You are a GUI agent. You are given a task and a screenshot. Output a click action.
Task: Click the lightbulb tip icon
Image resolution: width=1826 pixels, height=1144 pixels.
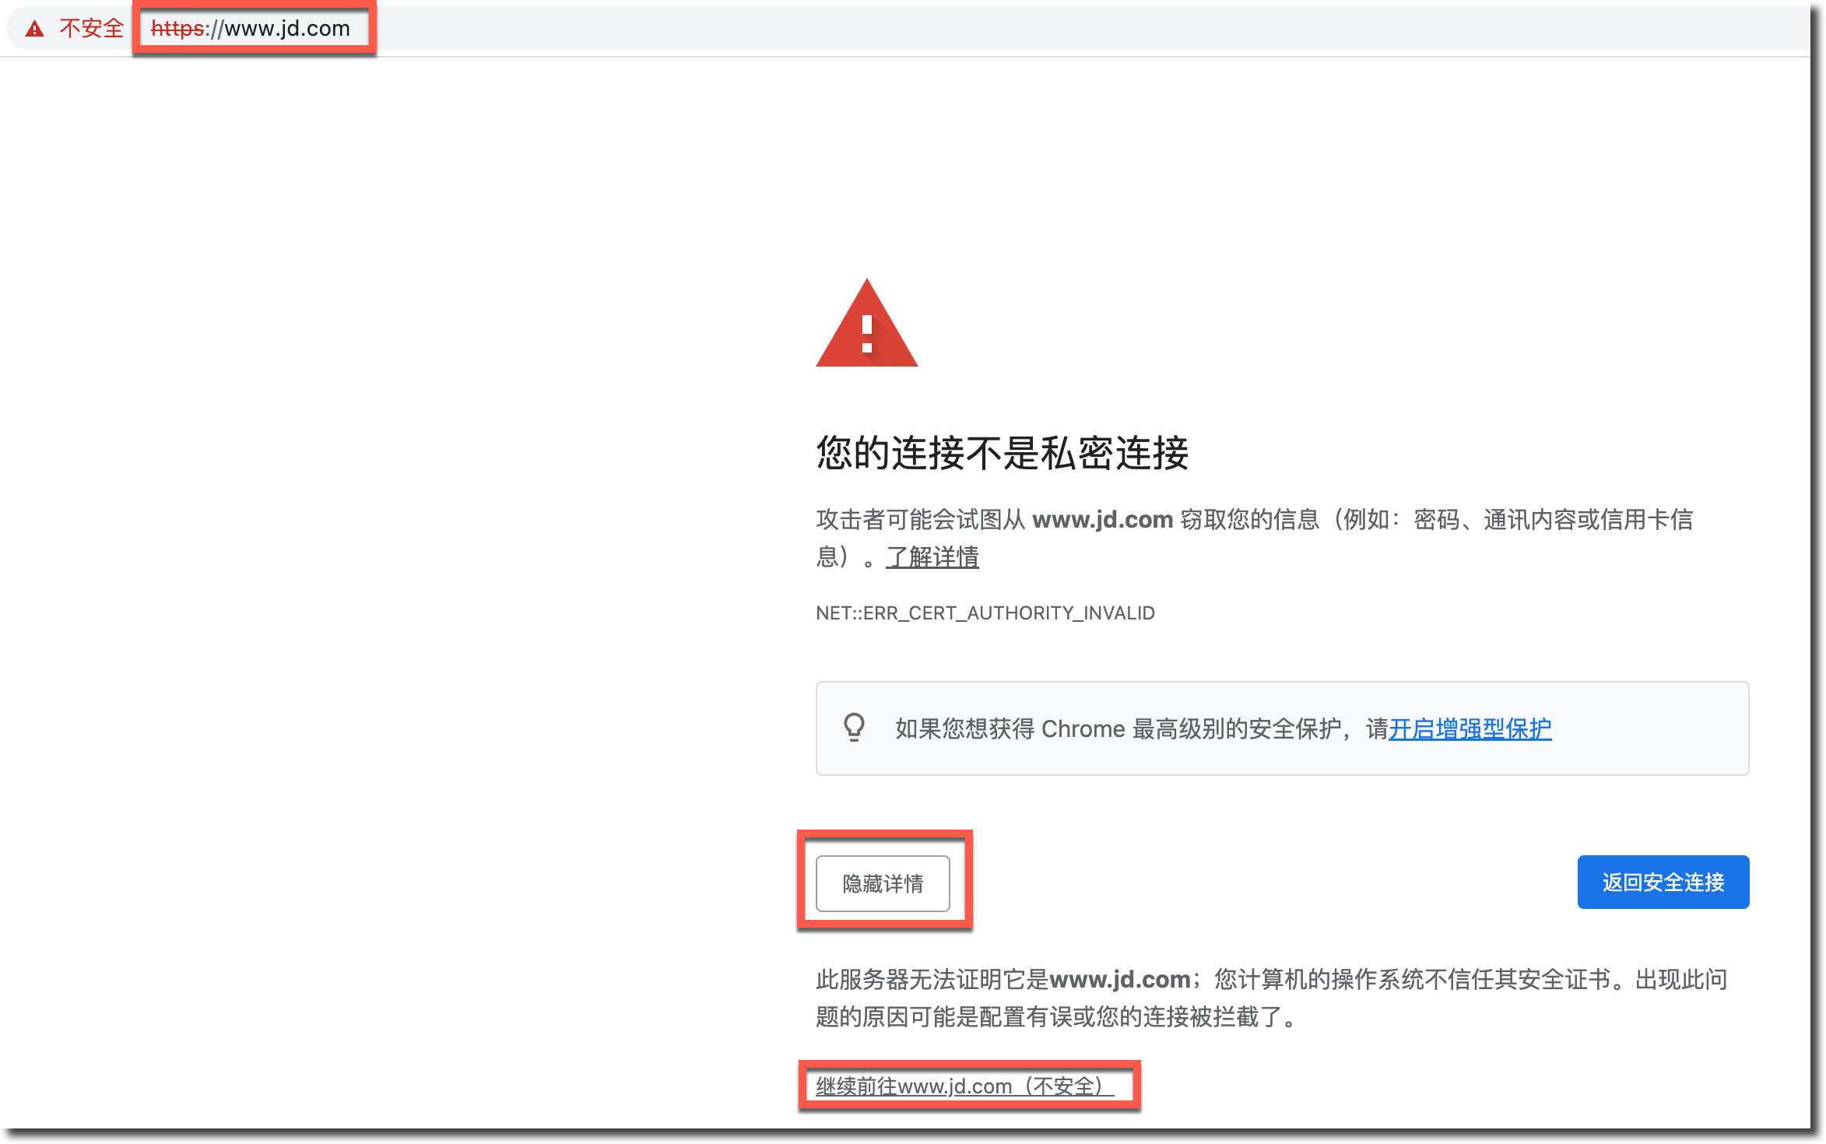854,728
